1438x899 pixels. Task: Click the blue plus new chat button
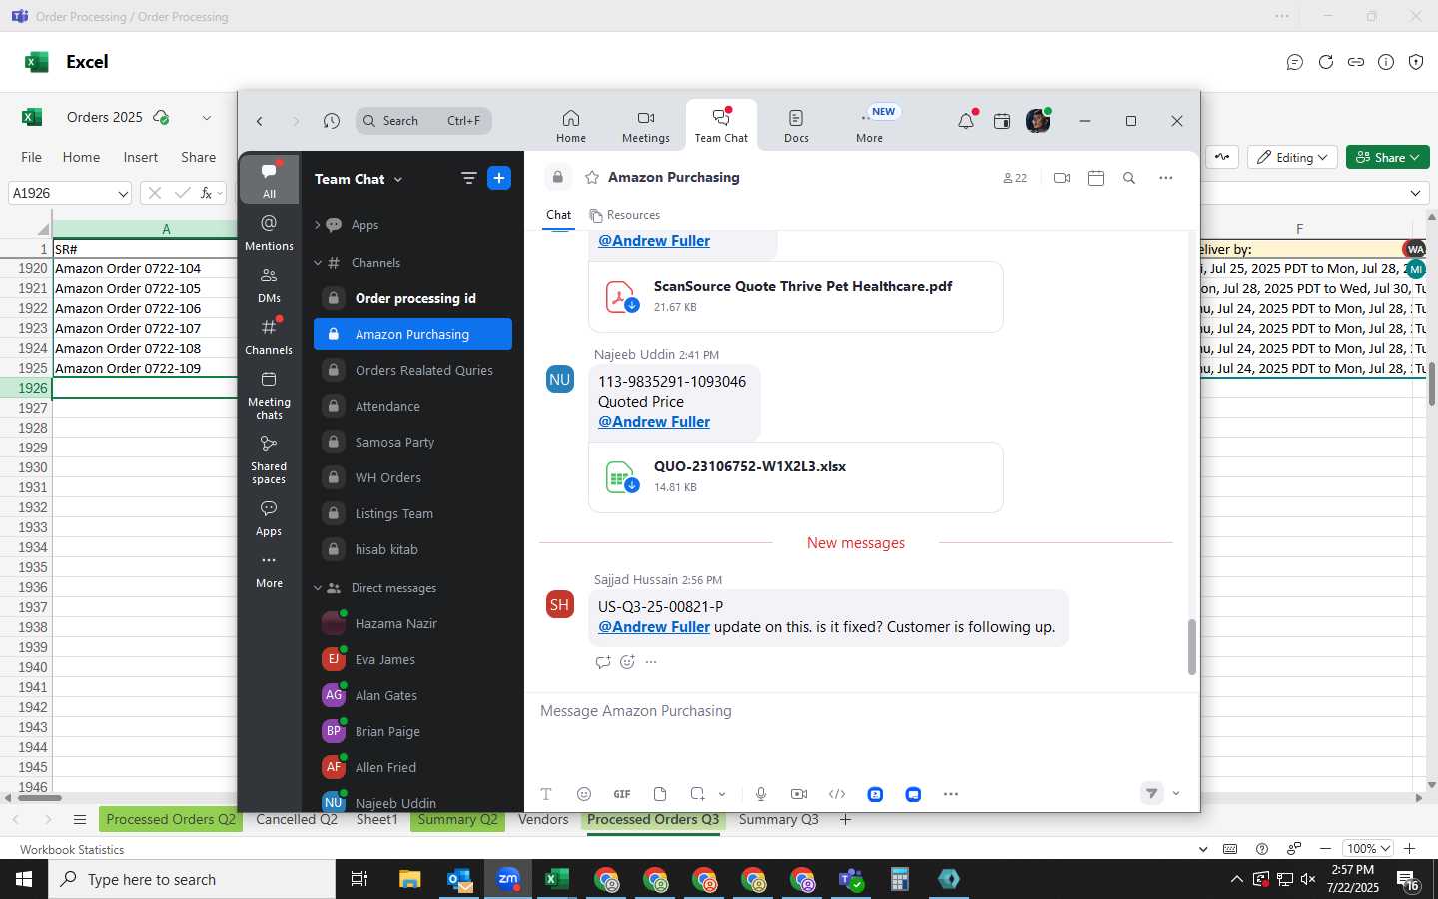[499, 179]
